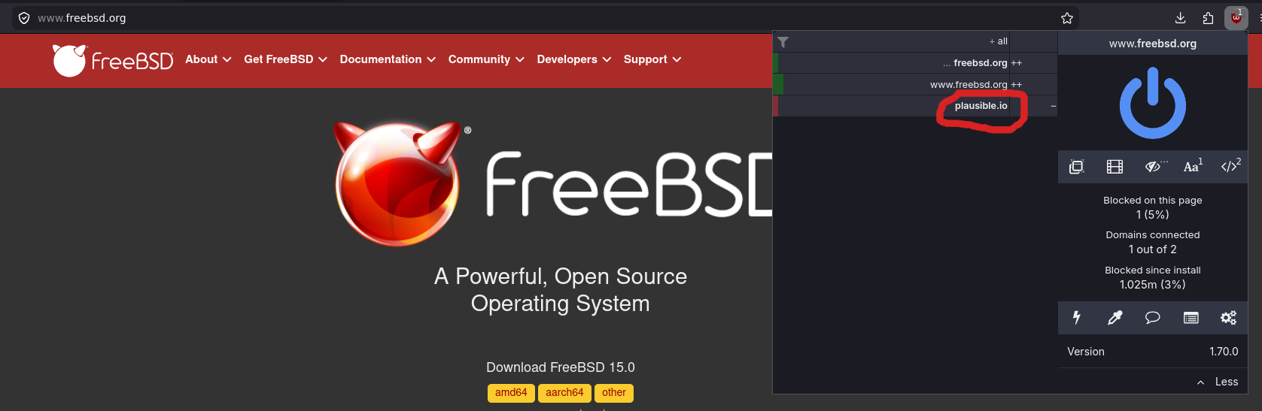1262x411 pixels.
Task: Click the 'Blocked since install' 1.025m figure
Action: pyautogui.click(x=1152, y=285)
